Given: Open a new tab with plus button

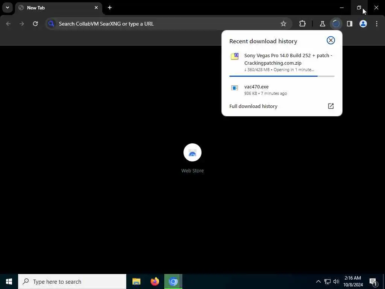Looking at the screenshot, I should (110, 8).
